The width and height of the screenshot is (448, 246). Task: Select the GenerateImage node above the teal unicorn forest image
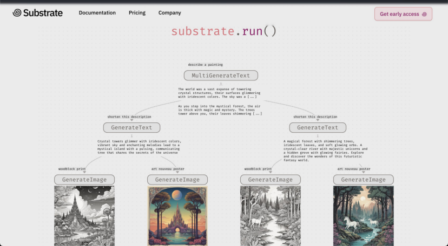[364, 180]
